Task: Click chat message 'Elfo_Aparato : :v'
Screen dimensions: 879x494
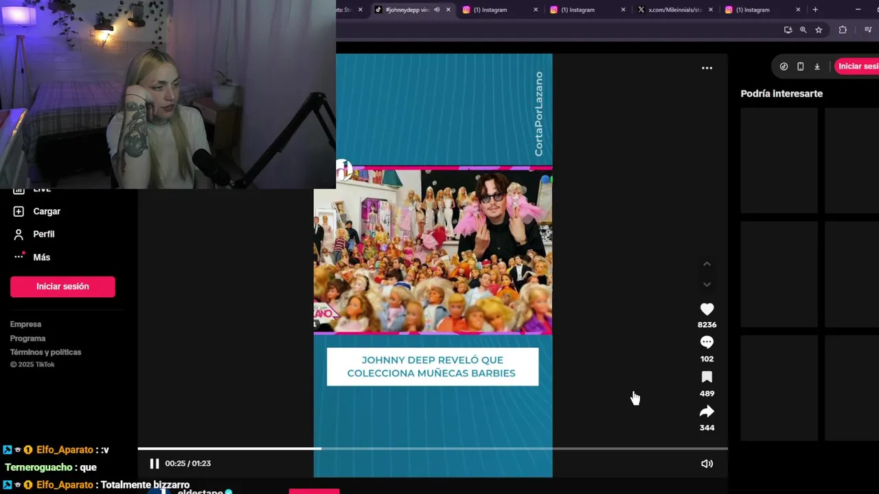Action: (x=56, y=450)
